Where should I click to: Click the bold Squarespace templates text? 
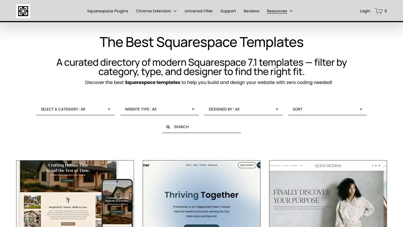pos(152,82)
